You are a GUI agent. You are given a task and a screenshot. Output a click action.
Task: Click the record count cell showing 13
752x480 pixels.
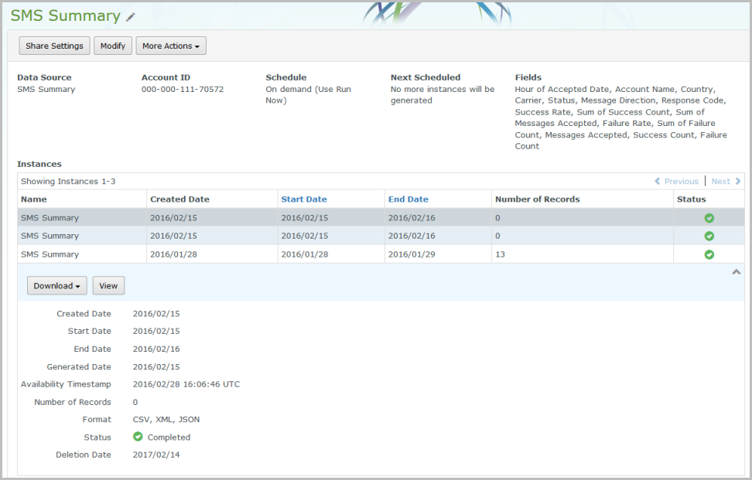pos(500,254)
